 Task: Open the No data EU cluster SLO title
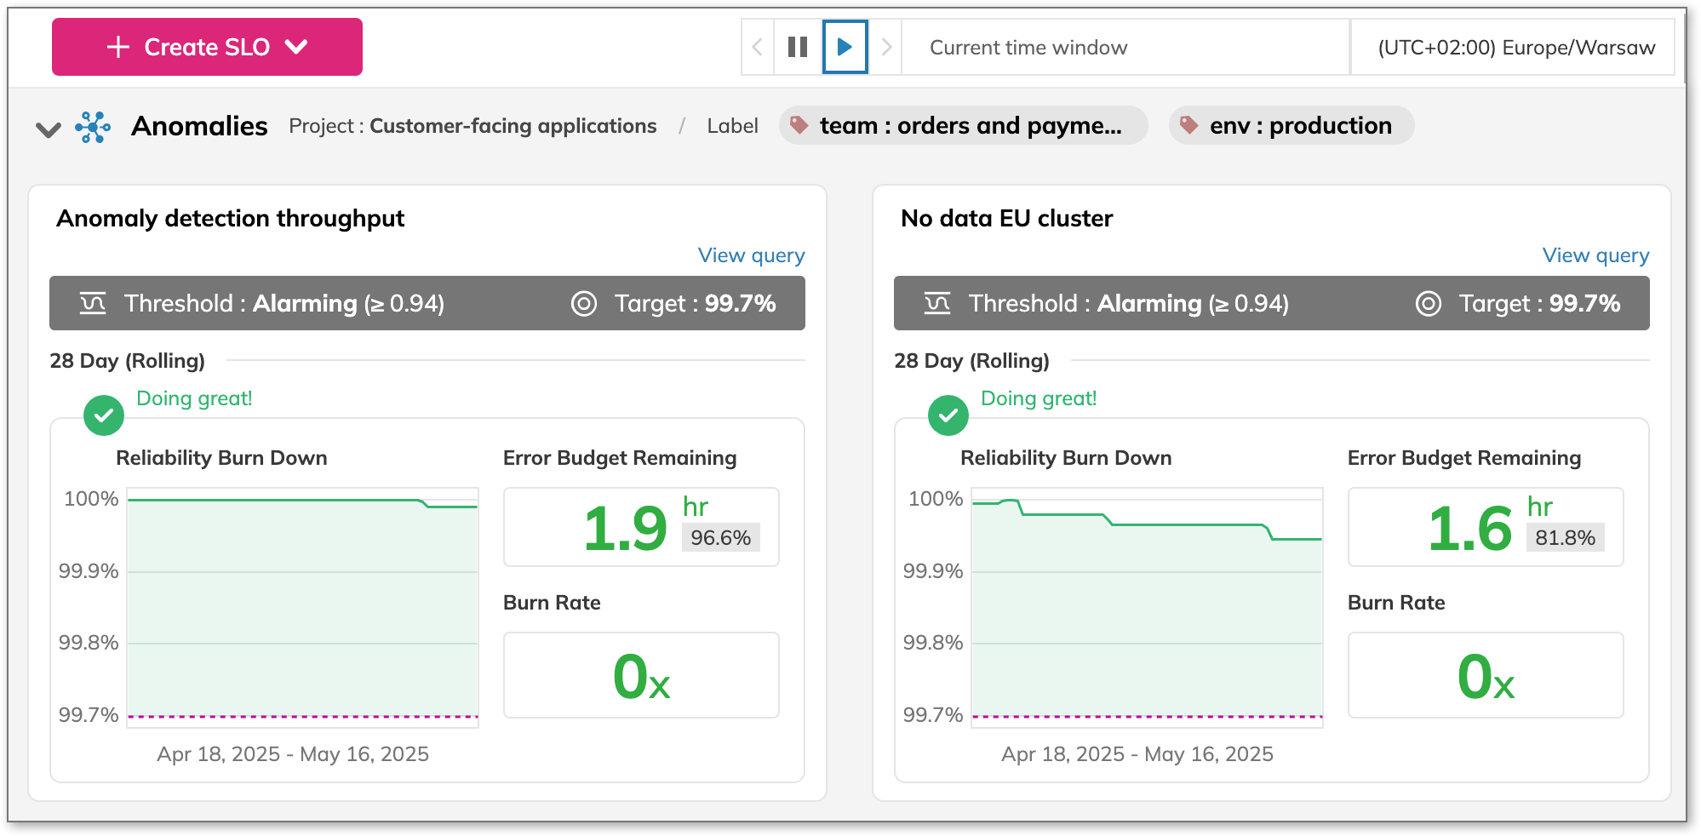point(1006,218)
